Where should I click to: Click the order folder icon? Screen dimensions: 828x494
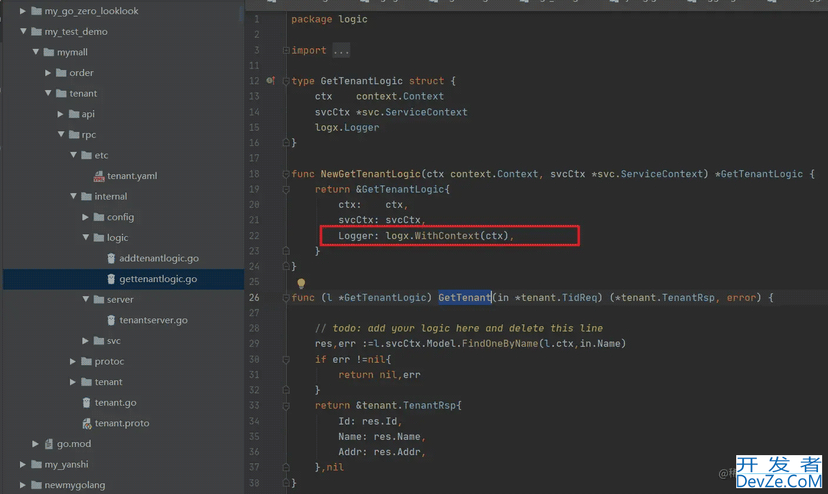(61, 73)
